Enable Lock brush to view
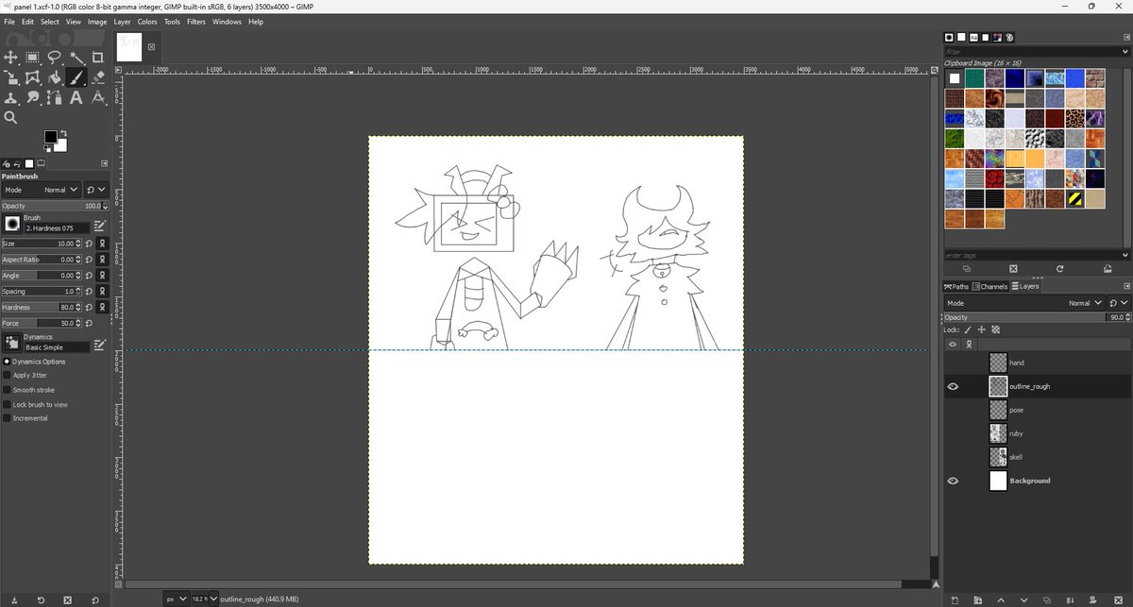Screen dimensions: 1133x607 (7, 404)
